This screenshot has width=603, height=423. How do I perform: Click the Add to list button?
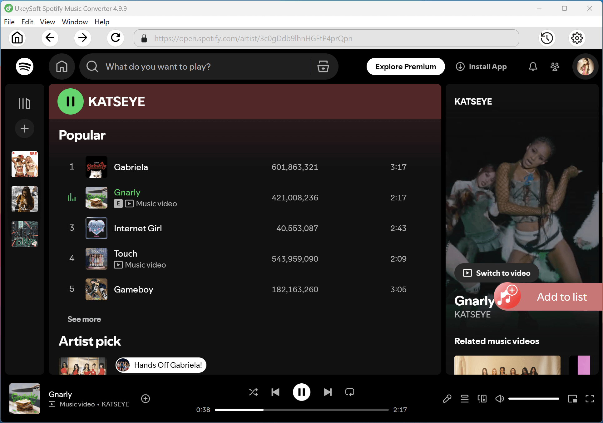pos(561,297)
